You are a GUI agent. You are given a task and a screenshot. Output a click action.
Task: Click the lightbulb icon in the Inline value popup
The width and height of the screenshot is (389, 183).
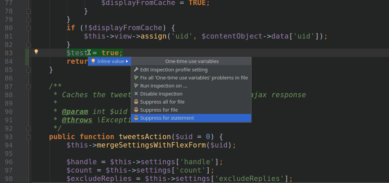point(93,61)
